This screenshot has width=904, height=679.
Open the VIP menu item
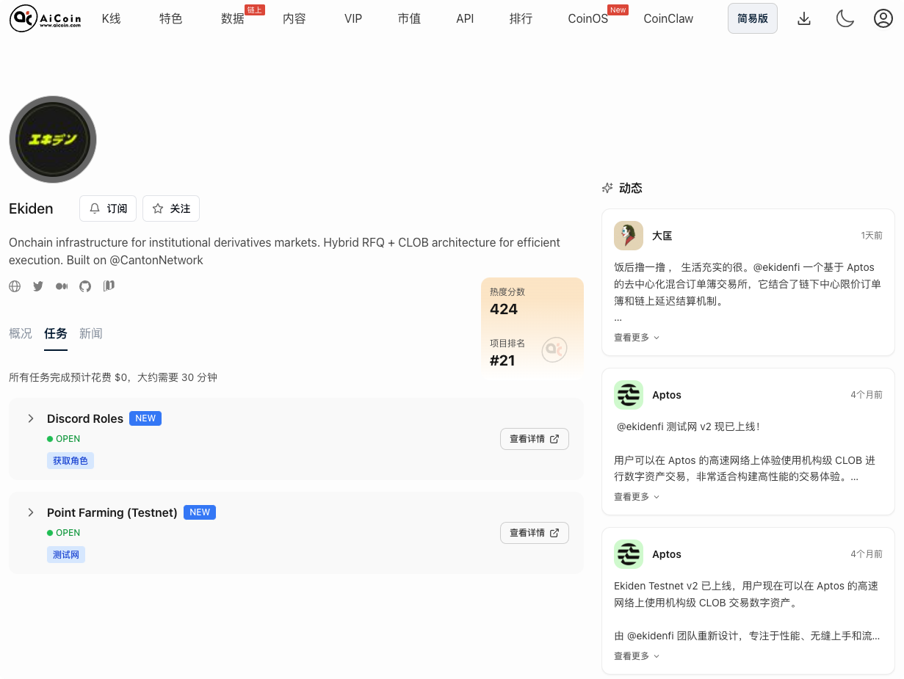(353, 18)
